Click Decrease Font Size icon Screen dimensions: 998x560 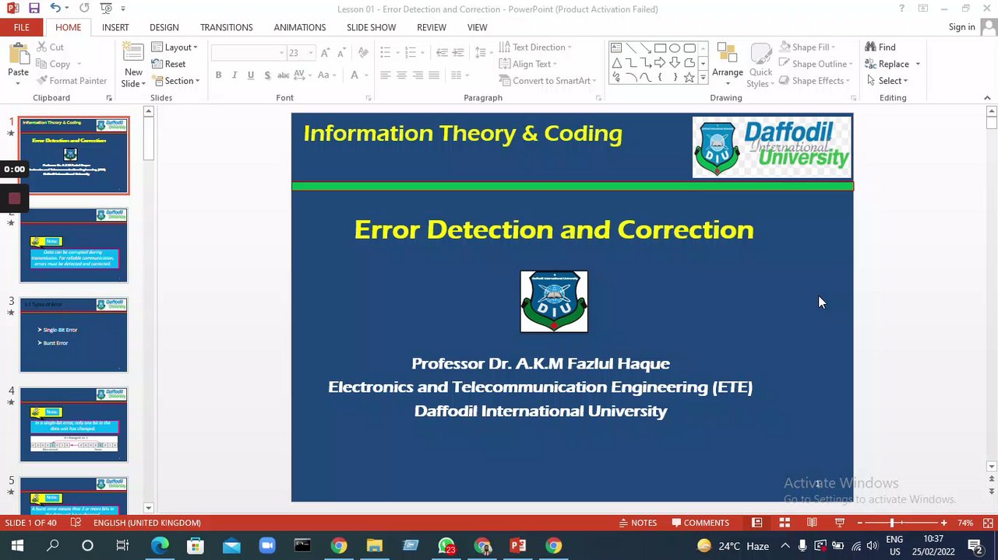(341, 53)
